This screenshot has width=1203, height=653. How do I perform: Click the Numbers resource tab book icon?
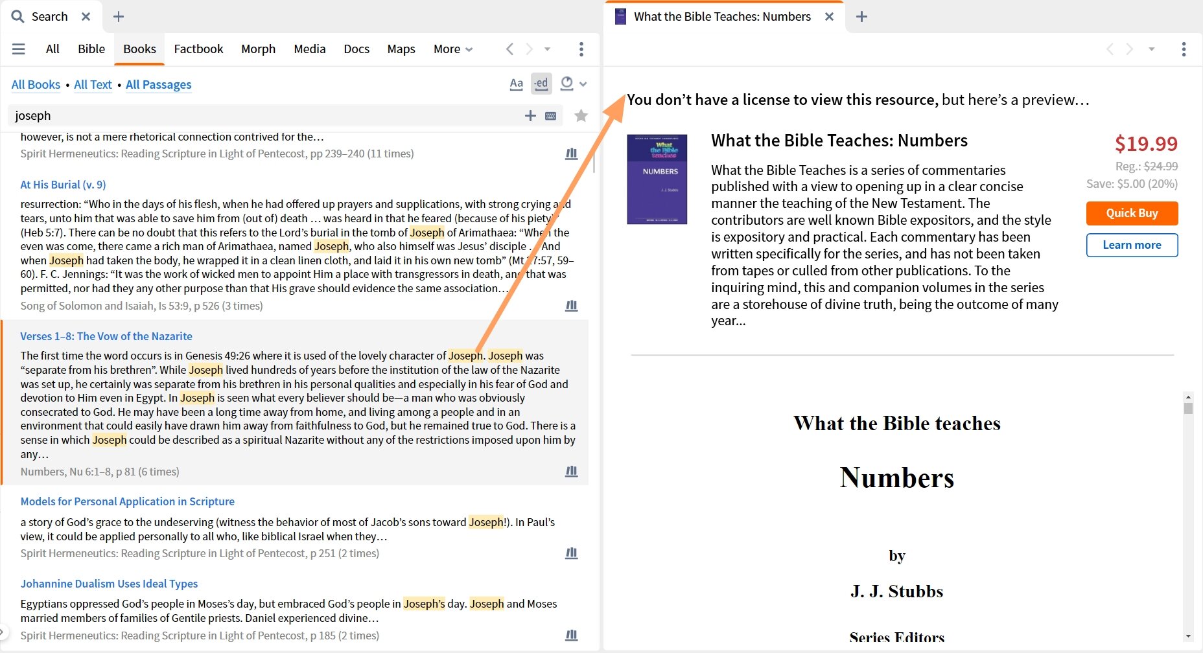click(620, 17)
